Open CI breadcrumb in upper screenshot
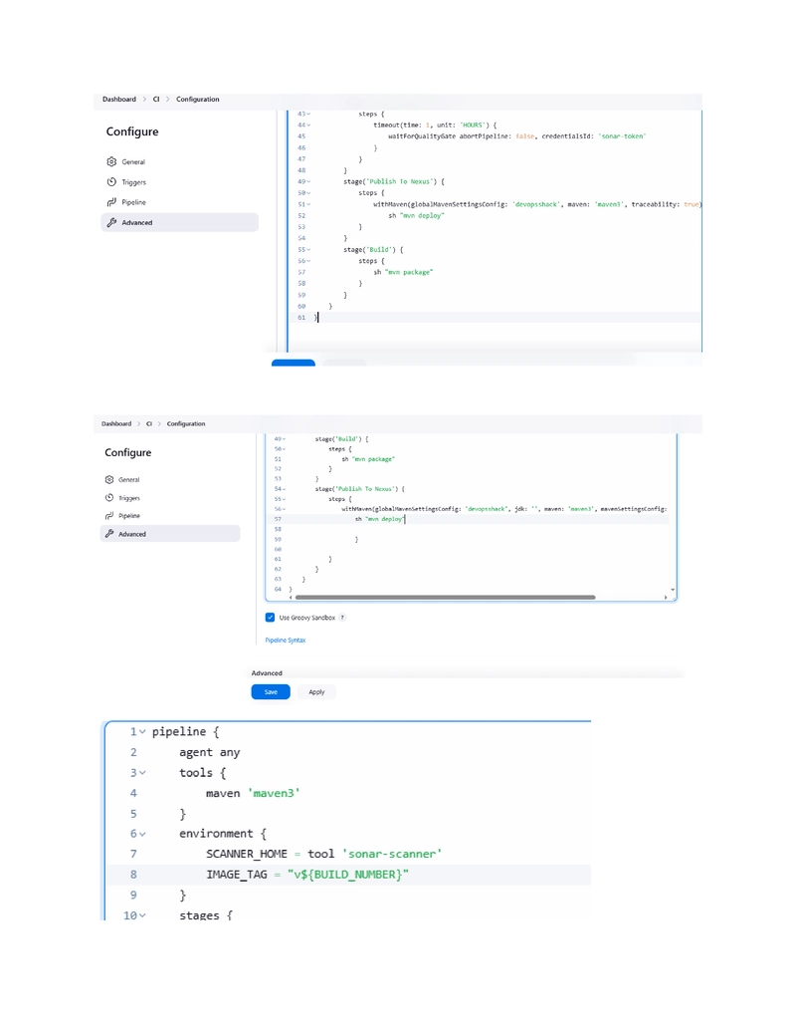Viewport: 796px width, 1031px height. (x=156, y=100)
